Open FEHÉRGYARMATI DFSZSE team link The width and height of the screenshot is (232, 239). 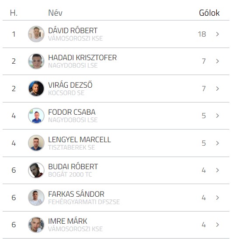[84, 202]
